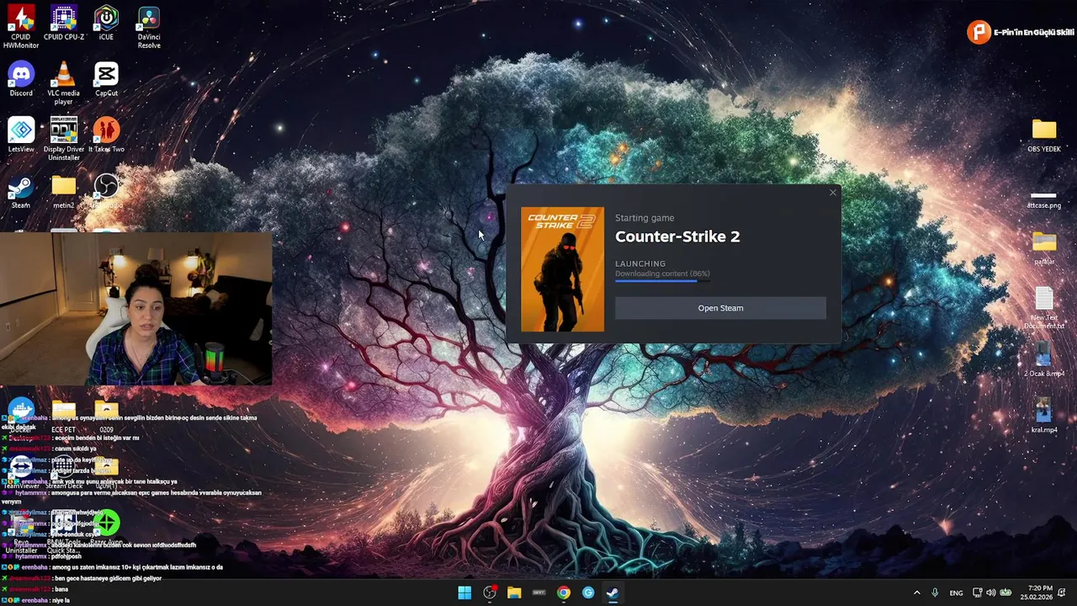Open Display Driver Uninstaller shortcut
Viewport: 1077px width, 606px height.
[64, 139]
